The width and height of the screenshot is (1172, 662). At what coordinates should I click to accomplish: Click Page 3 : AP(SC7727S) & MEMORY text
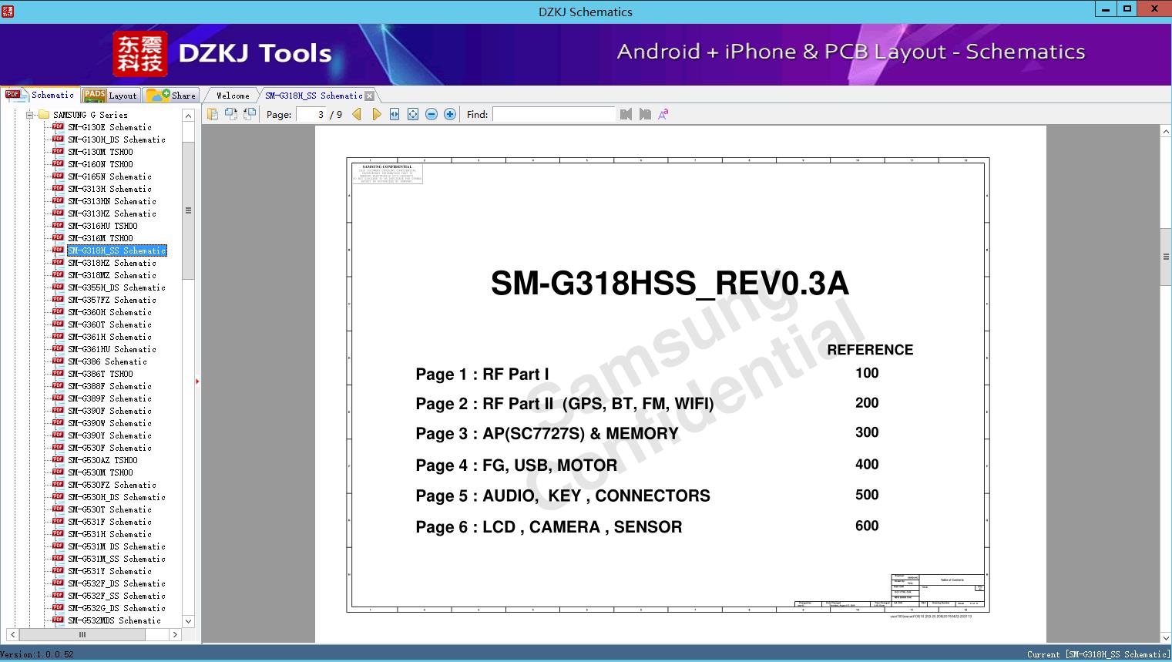[547, 434]
